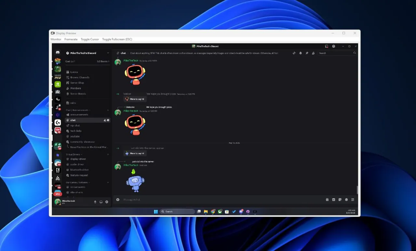The width and height of the screenshot is (416, 251).
Task: Open the sticker picker icon
Action: pos(340,200)
